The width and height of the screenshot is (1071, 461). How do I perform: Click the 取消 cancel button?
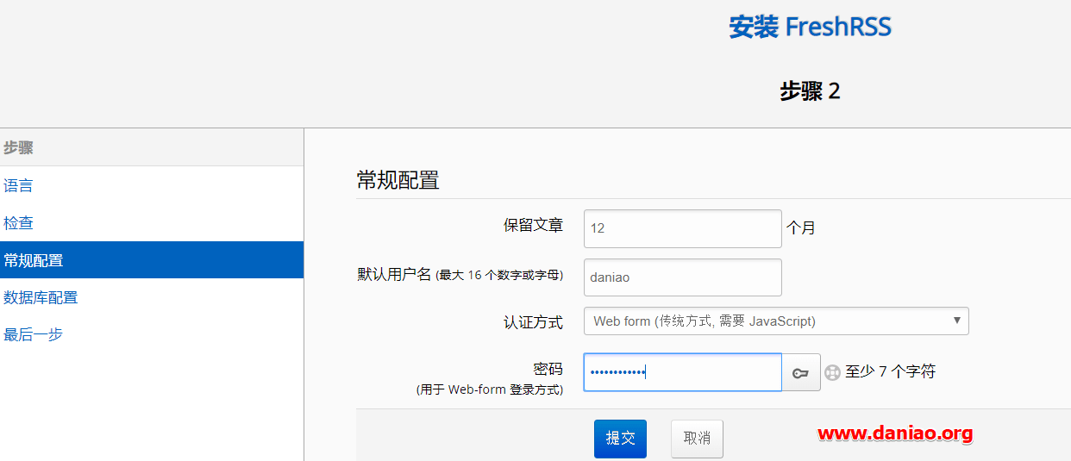697,439
